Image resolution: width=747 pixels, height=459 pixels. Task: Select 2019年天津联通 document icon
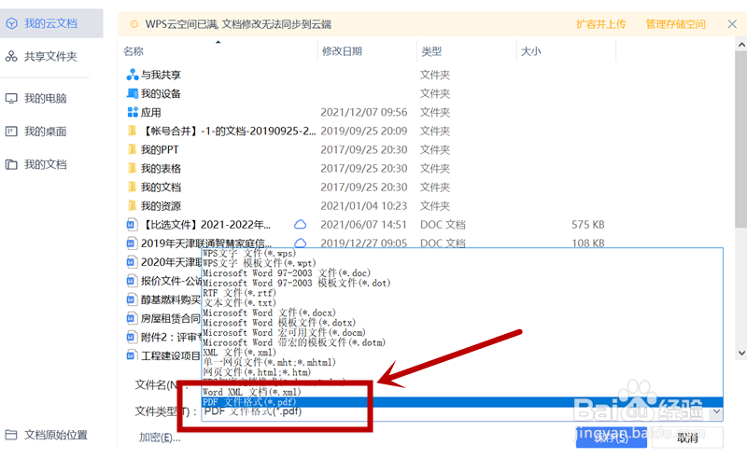point(132,243)
